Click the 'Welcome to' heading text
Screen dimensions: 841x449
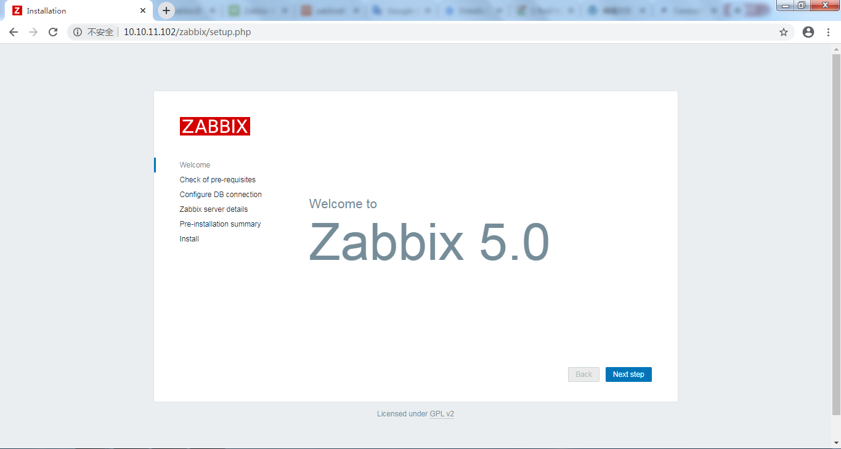tap(343, 204)
